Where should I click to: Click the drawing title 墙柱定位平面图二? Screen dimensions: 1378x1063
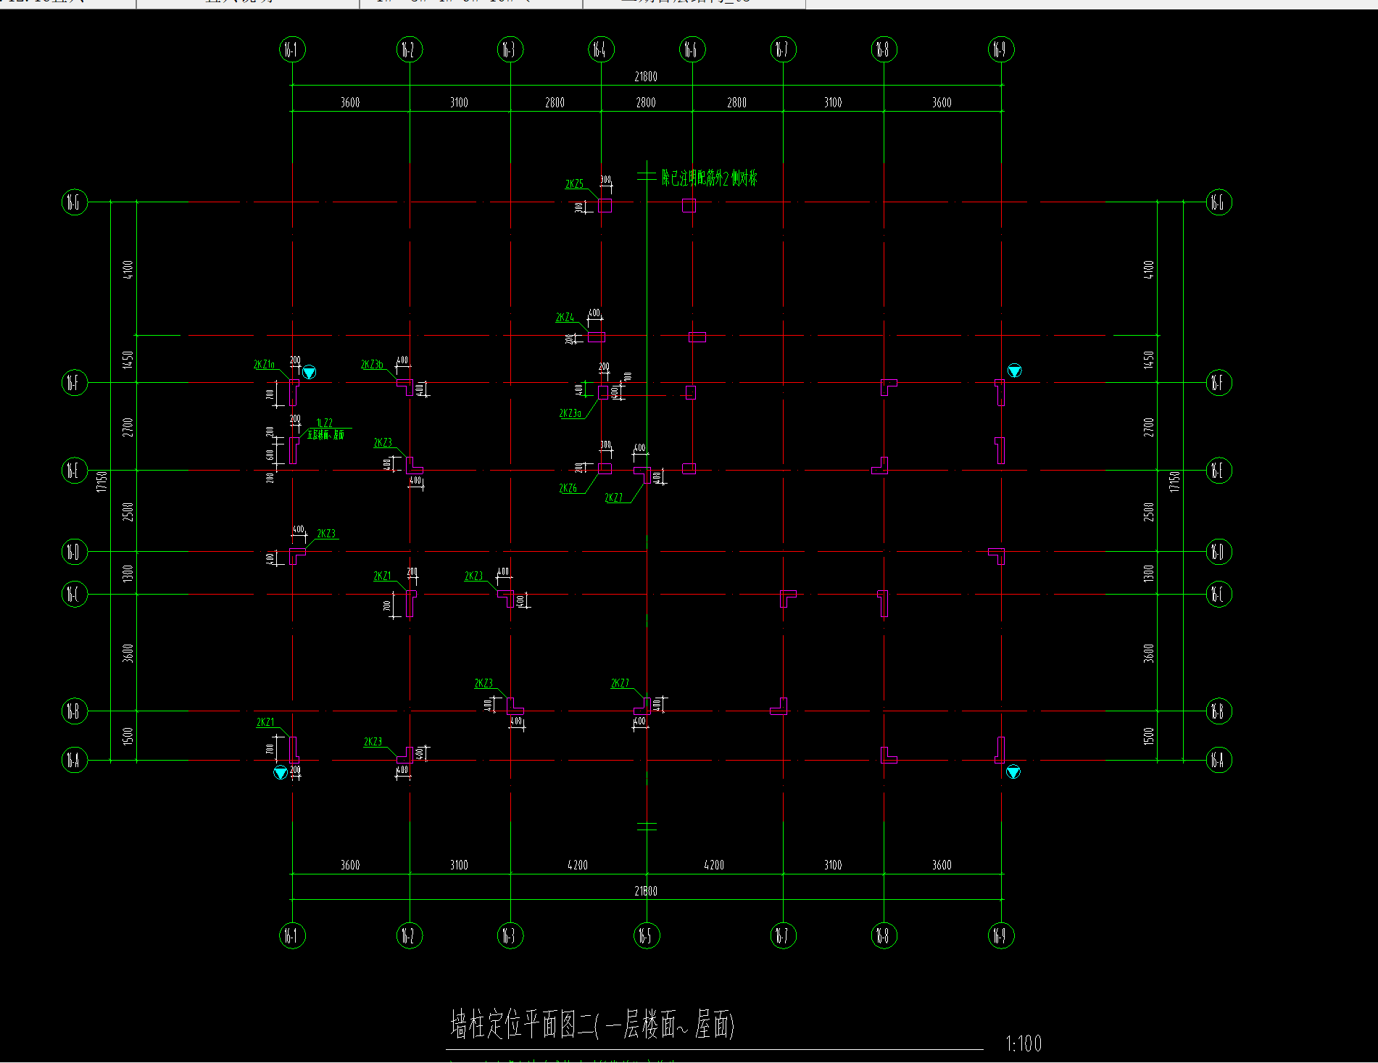pos(520,1025)
